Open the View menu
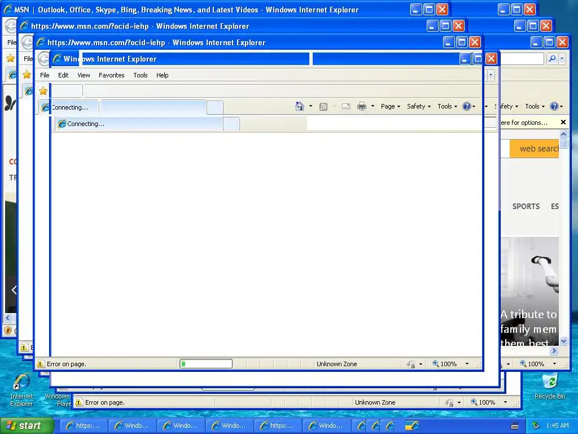 click(84, 75)
